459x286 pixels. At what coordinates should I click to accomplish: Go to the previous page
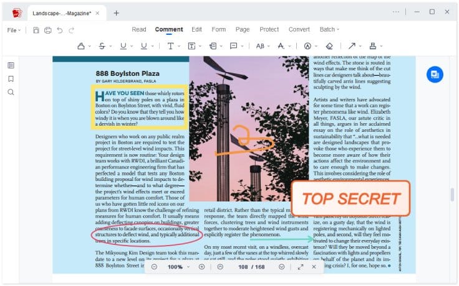tap(220, 267)
